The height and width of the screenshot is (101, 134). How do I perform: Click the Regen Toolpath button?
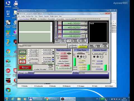click(x=92, y=46)
